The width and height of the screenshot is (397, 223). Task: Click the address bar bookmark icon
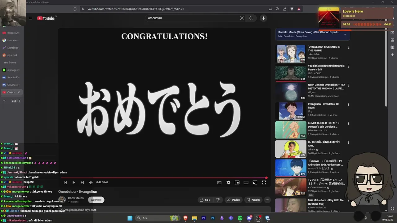(x=75, y=9)
